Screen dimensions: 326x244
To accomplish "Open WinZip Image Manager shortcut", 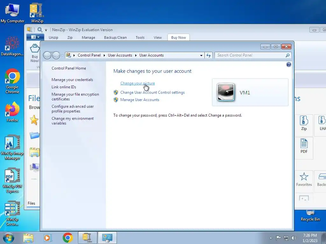I will tap(12, 147).
